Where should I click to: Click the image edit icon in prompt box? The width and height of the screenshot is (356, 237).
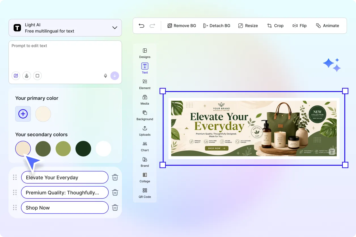pos(16,76)
